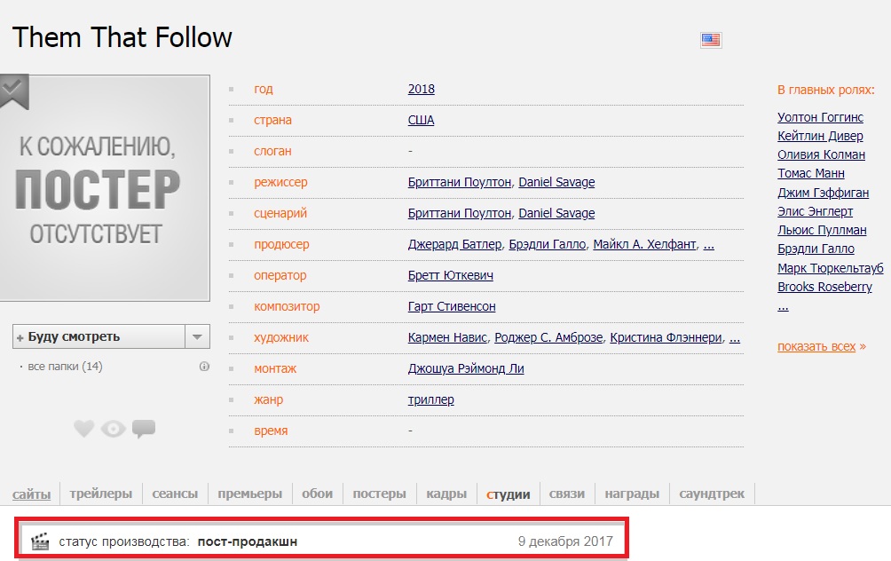
Task: Show the full cast via показать всех
Action: click(x=816, y=346)
